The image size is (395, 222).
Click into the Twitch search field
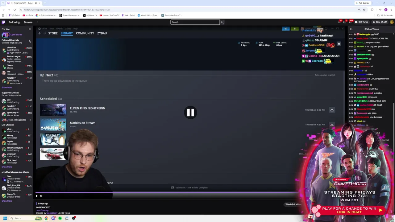point(195,22)
